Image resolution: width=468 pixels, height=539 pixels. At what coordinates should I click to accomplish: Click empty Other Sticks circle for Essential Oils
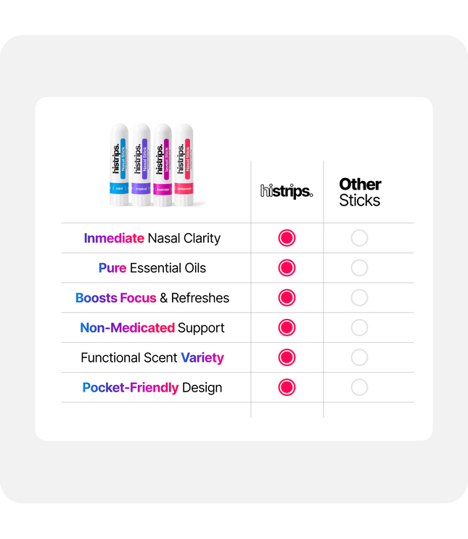pos(359,268)
